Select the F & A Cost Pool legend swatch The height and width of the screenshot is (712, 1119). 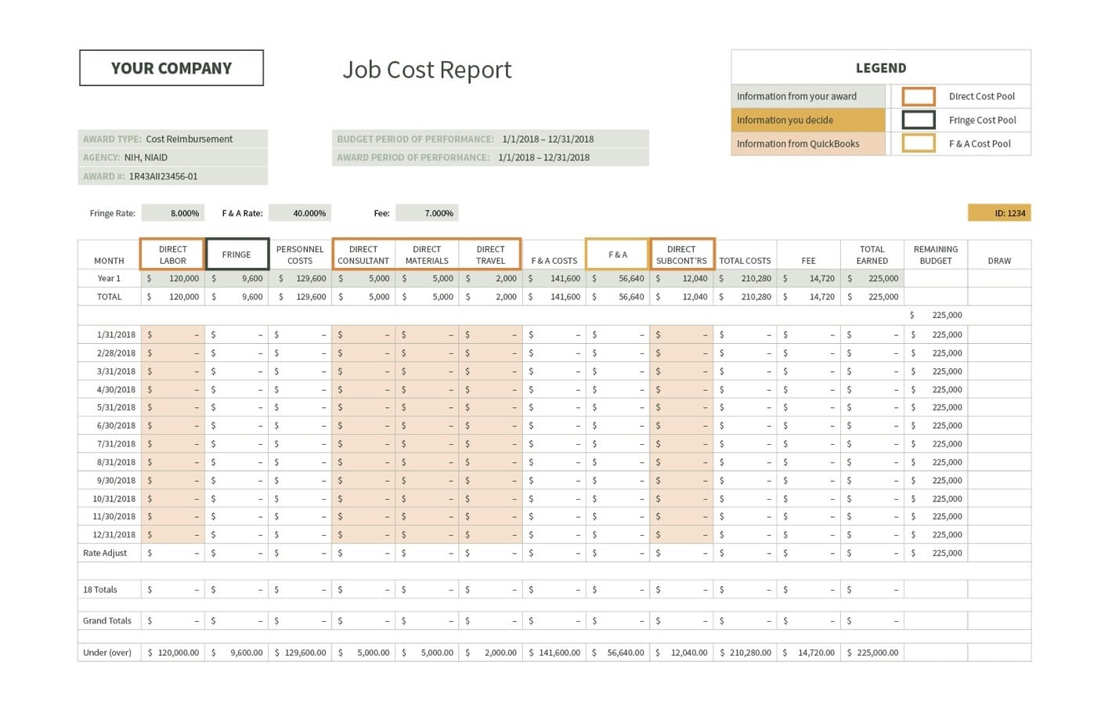point(918,143)
